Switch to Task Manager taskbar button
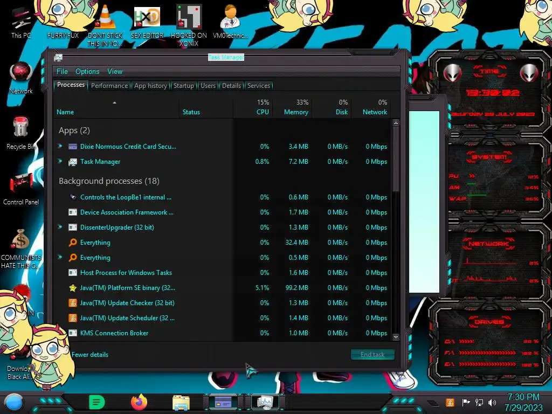This screenshot has height=414, width=552. (x=265, y=402)
